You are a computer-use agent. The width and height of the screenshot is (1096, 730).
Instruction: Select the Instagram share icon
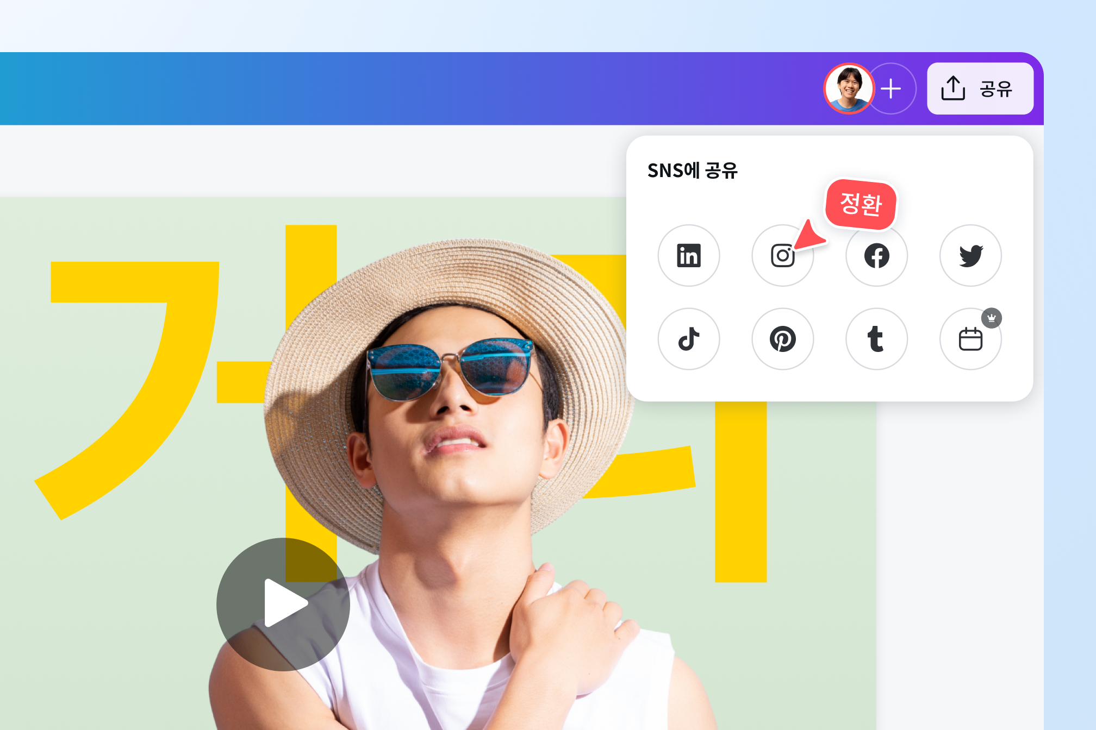tap(782, 255)
